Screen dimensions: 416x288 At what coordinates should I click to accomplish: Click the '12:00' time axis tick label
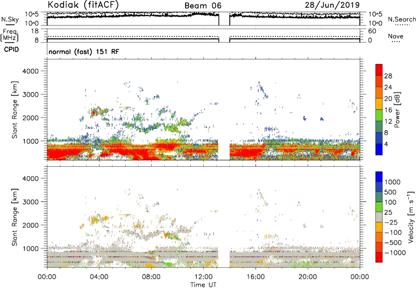point(203,277)
